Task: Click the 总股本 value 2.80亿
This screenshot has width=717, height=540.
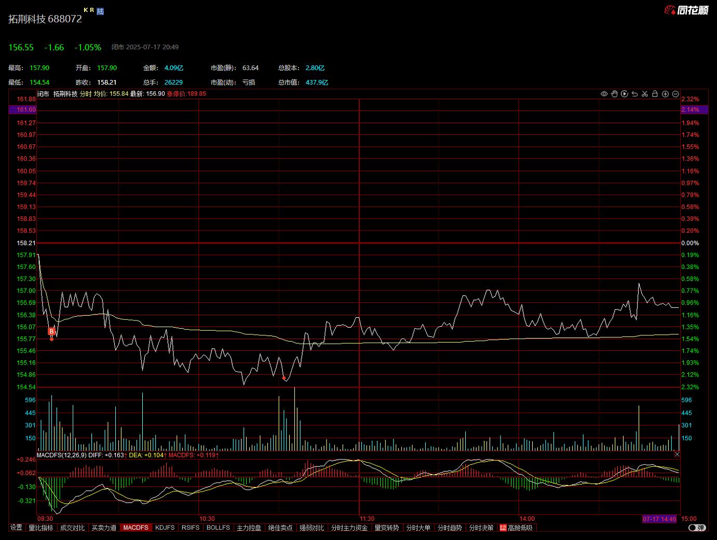Action: coord(315,67)
